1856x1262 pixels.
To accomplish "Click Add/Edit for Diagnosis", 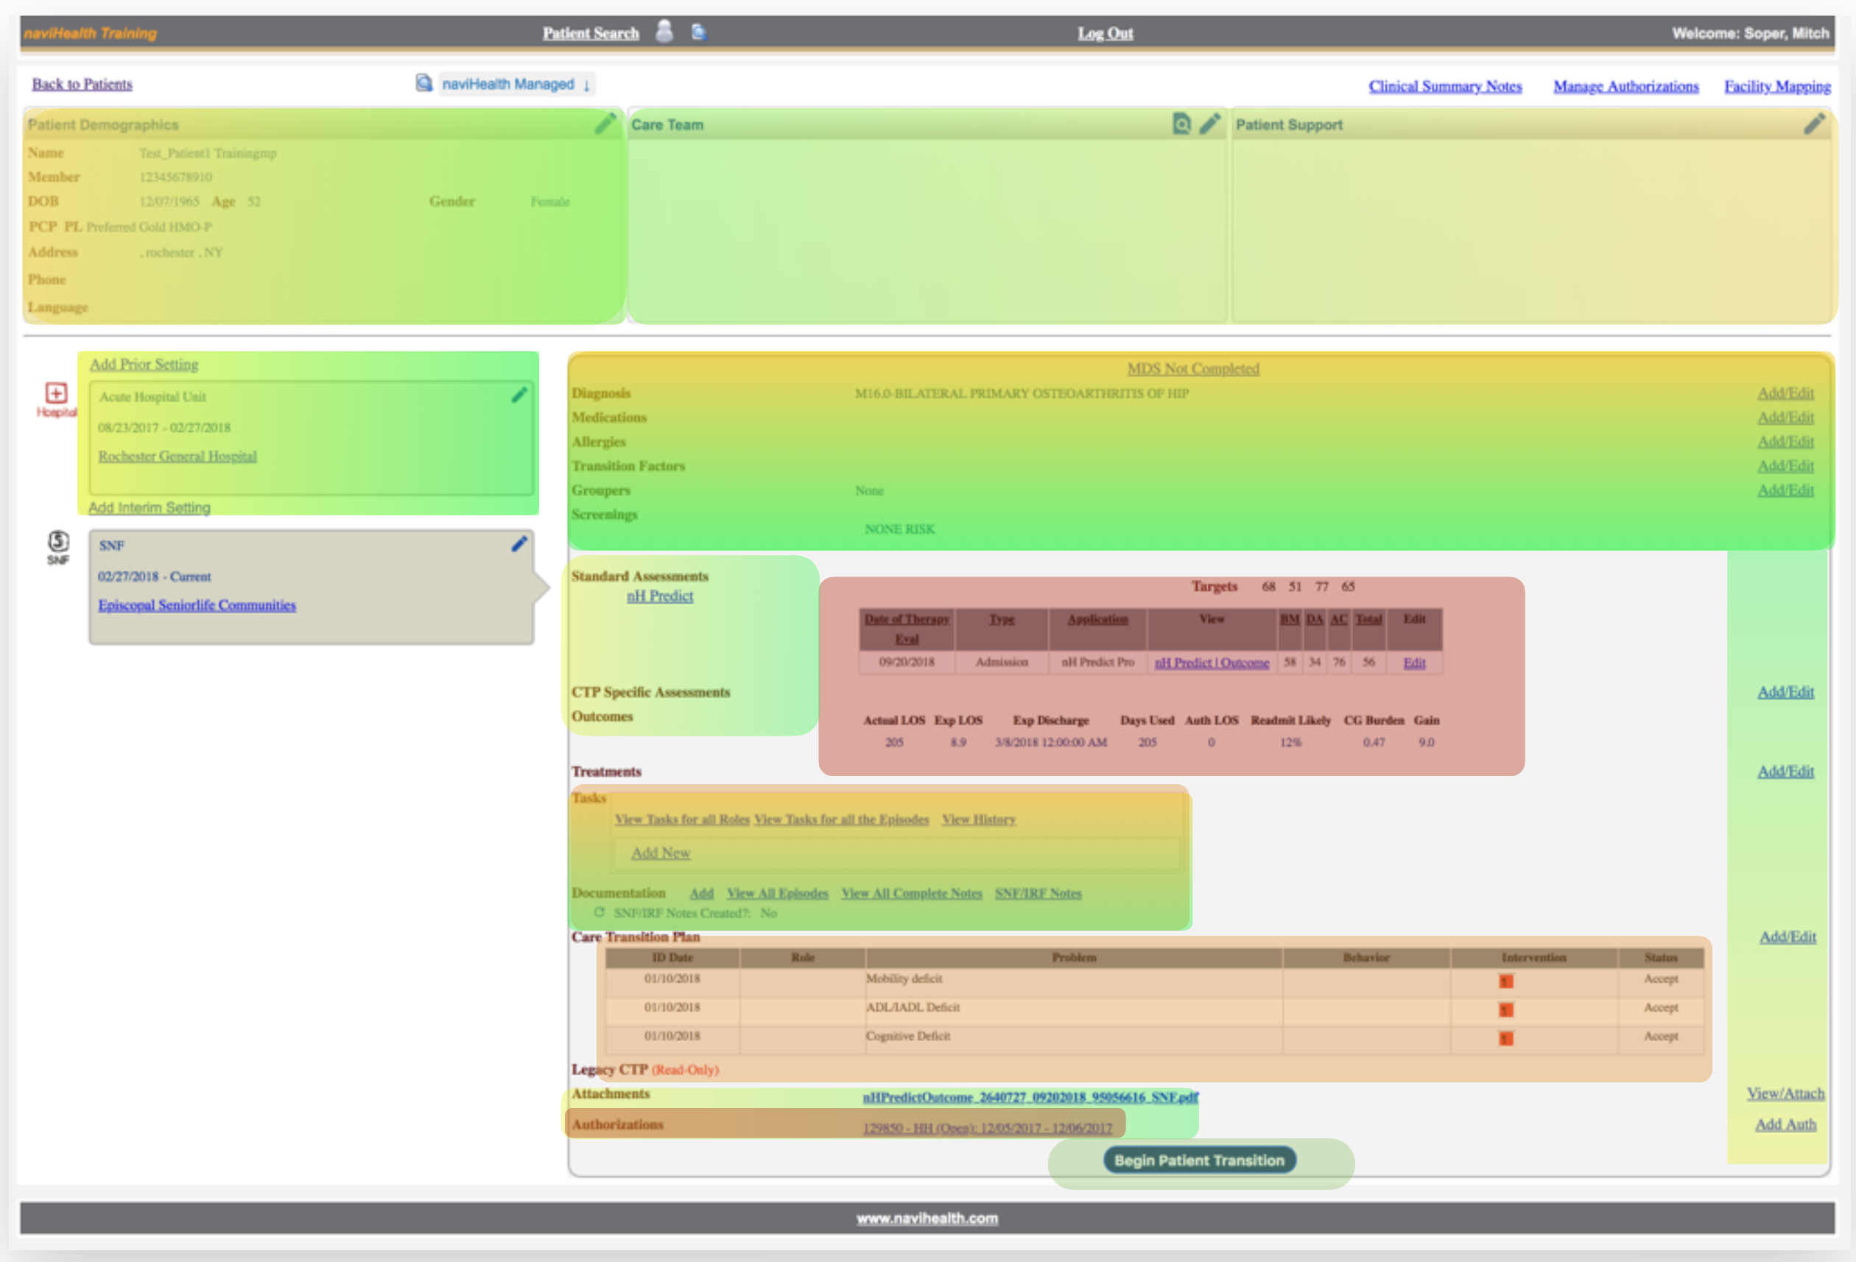I will [x=1785, y=392].
